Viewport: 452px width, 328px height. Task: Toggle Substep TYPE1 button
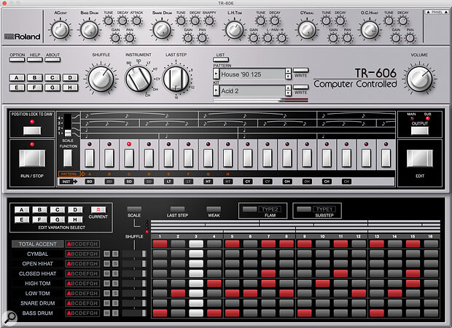pyautogui.click(x=304, y=209)
